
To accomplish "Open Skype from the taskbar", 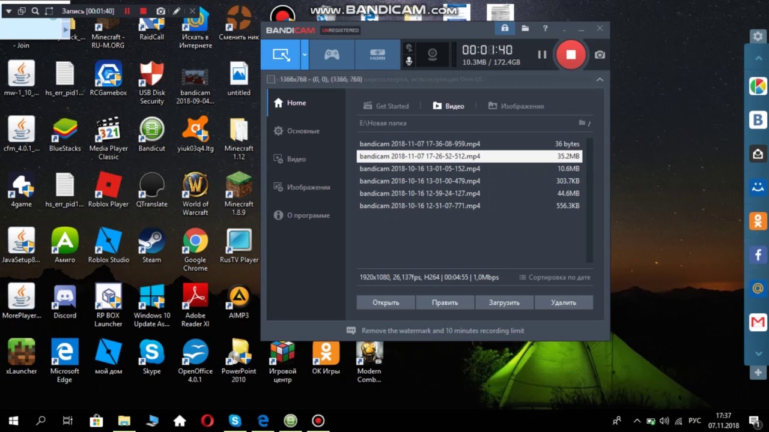I will 235,421.
